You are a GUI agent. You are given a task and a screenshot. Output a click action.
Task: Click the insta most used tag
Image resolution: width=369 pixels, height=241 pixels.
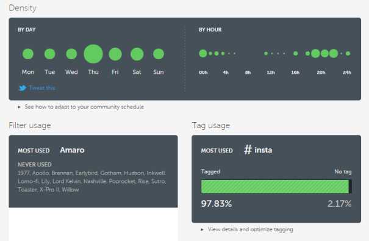[263, 150]
